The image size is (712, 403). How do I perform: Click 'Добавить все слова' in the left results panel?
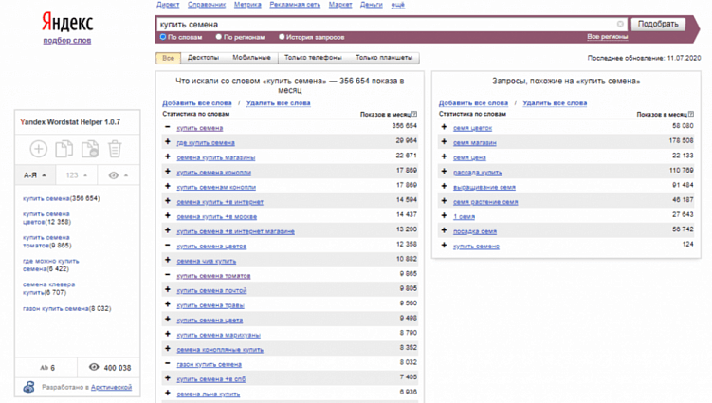click(196, 103)
